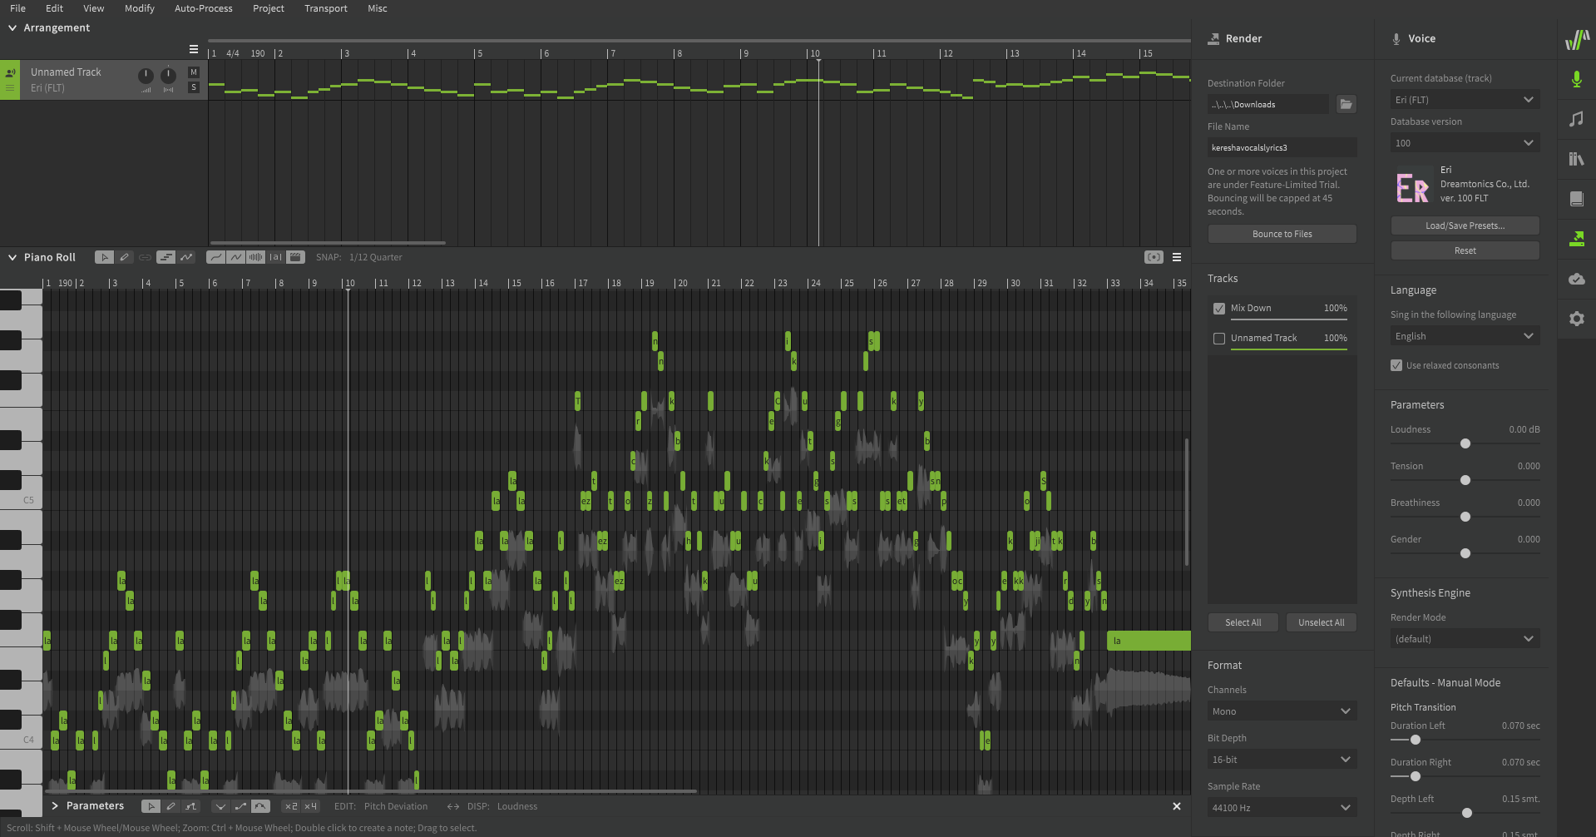This screenshot has width=1596, height=837.
Task: Toggle the note display icon in Piano Roll toolbar
Action: 166,257
